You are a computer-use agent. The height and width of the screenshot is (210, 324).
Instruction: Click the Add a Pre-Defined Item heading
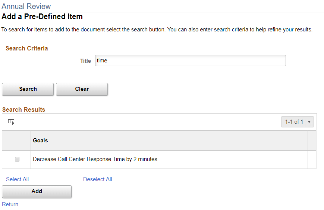(x=42, y=17)
